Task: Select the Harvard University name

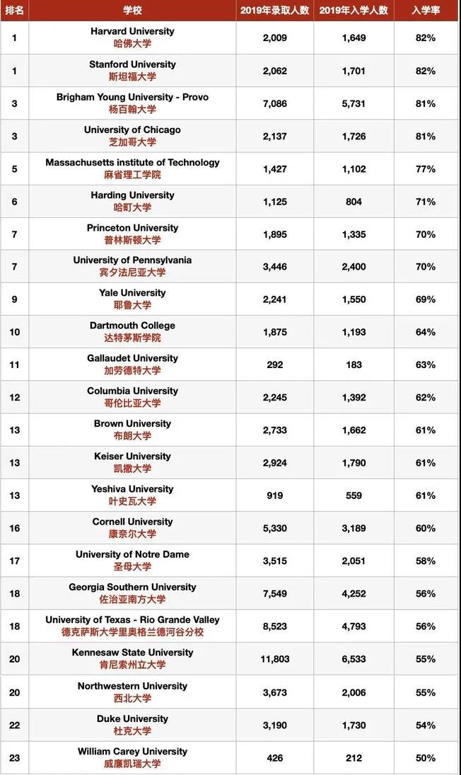Action: 132,31
